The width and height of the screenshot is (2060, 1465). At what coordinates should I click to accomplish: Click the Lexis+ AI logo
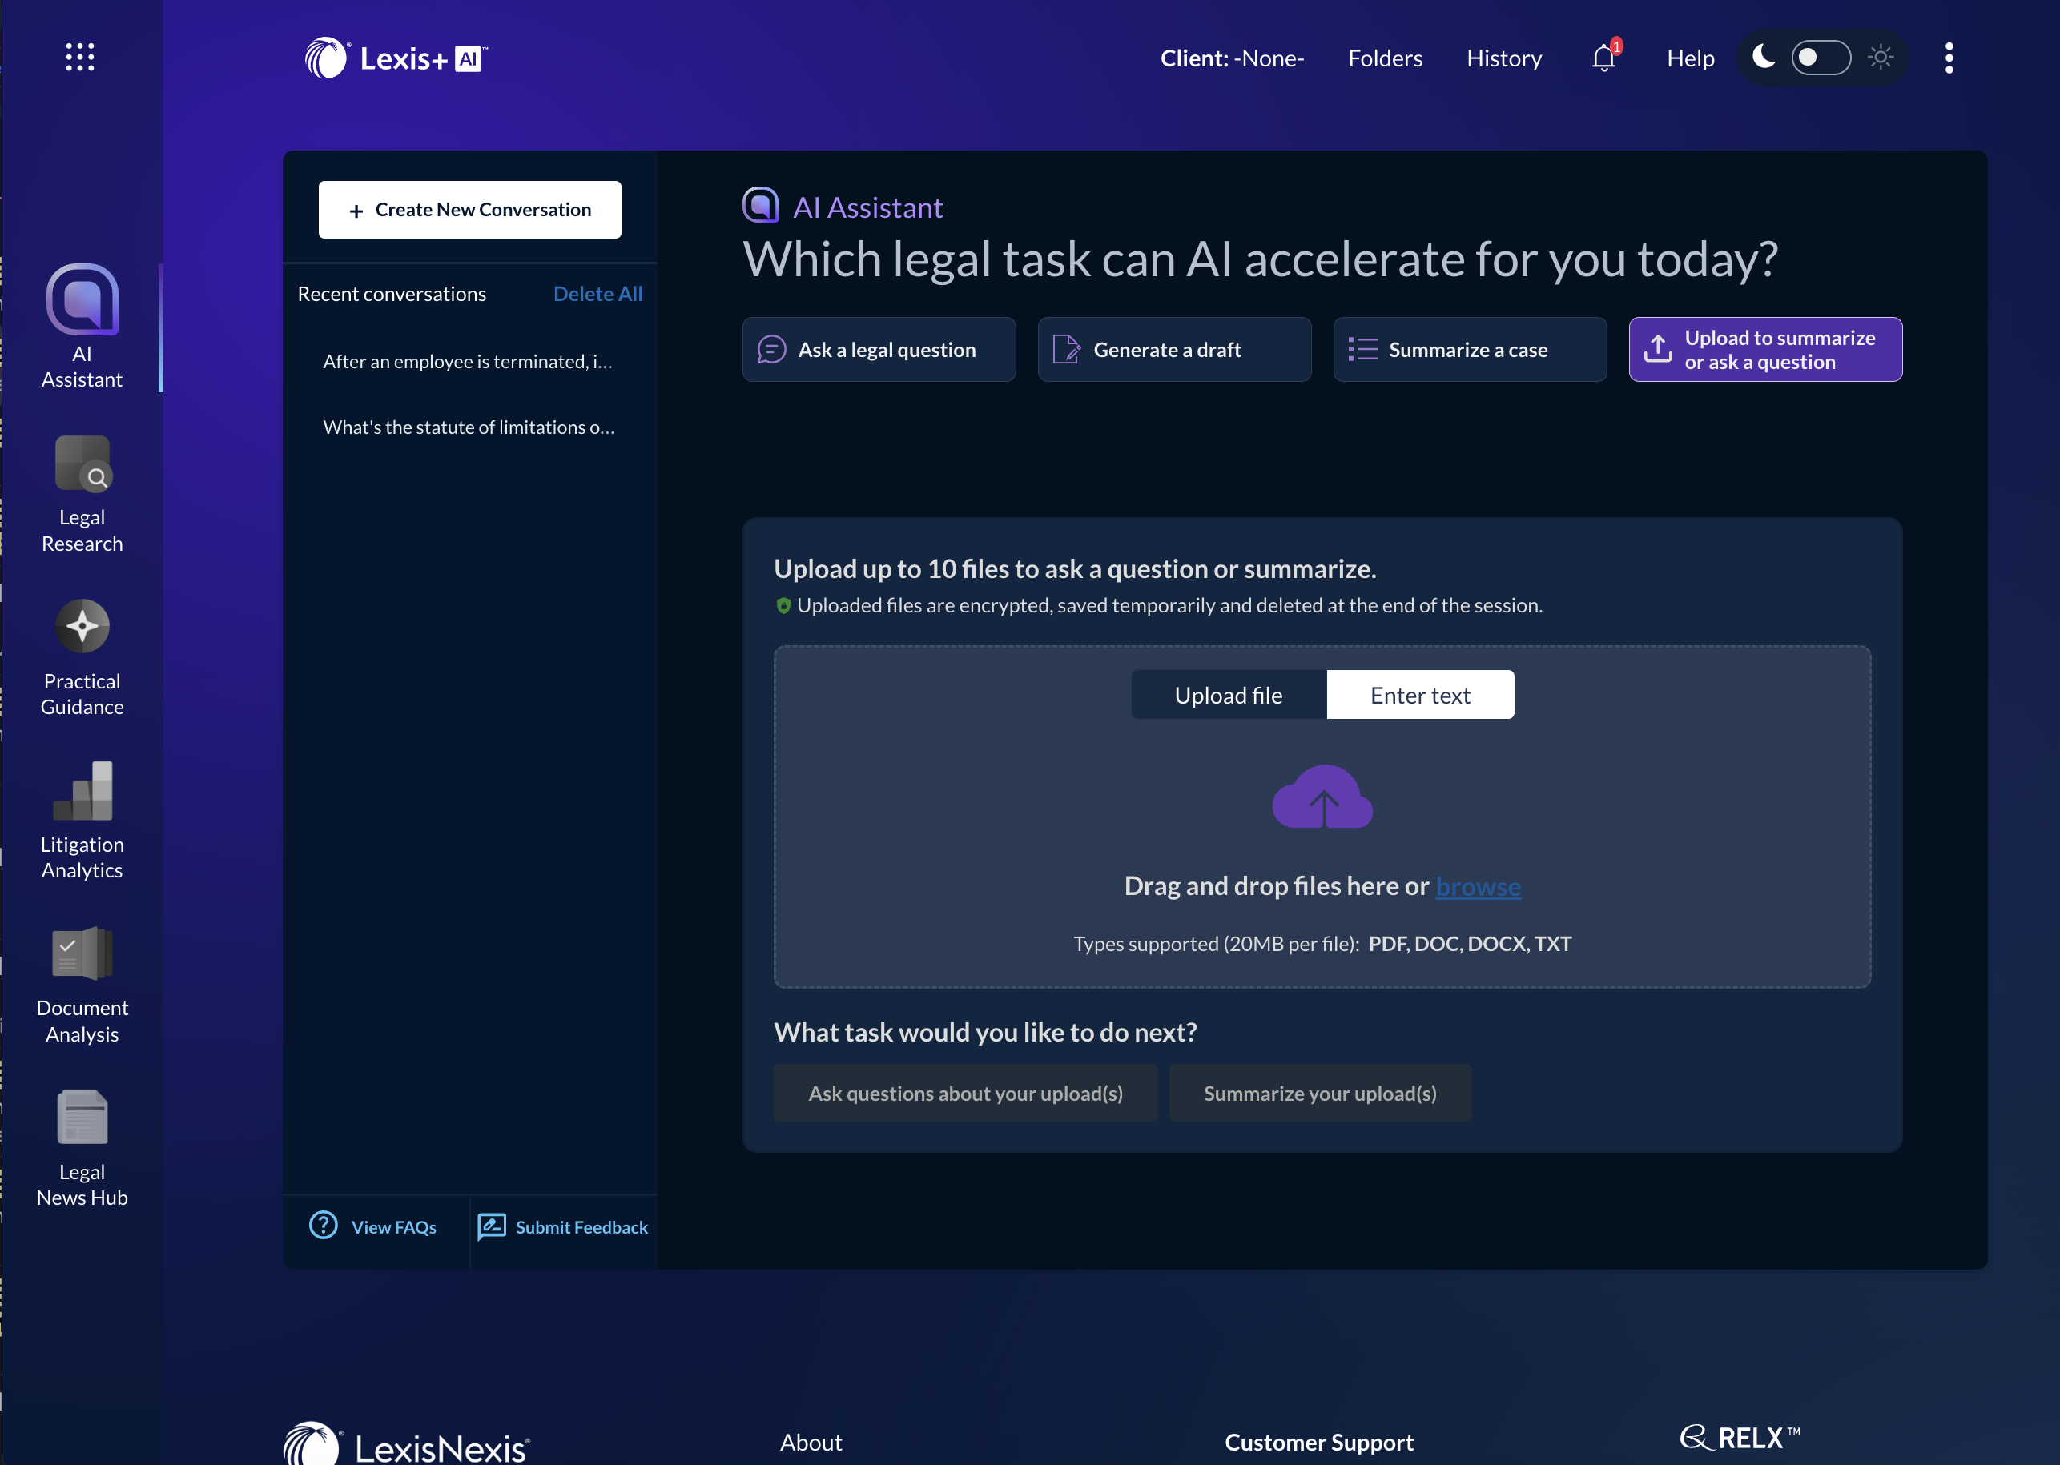click(395, 58)
